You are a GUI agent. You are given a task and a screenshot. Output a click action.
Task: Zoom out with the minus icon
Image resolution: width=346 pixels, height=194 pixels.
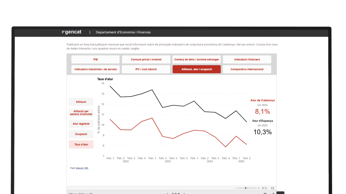point(236,188)
